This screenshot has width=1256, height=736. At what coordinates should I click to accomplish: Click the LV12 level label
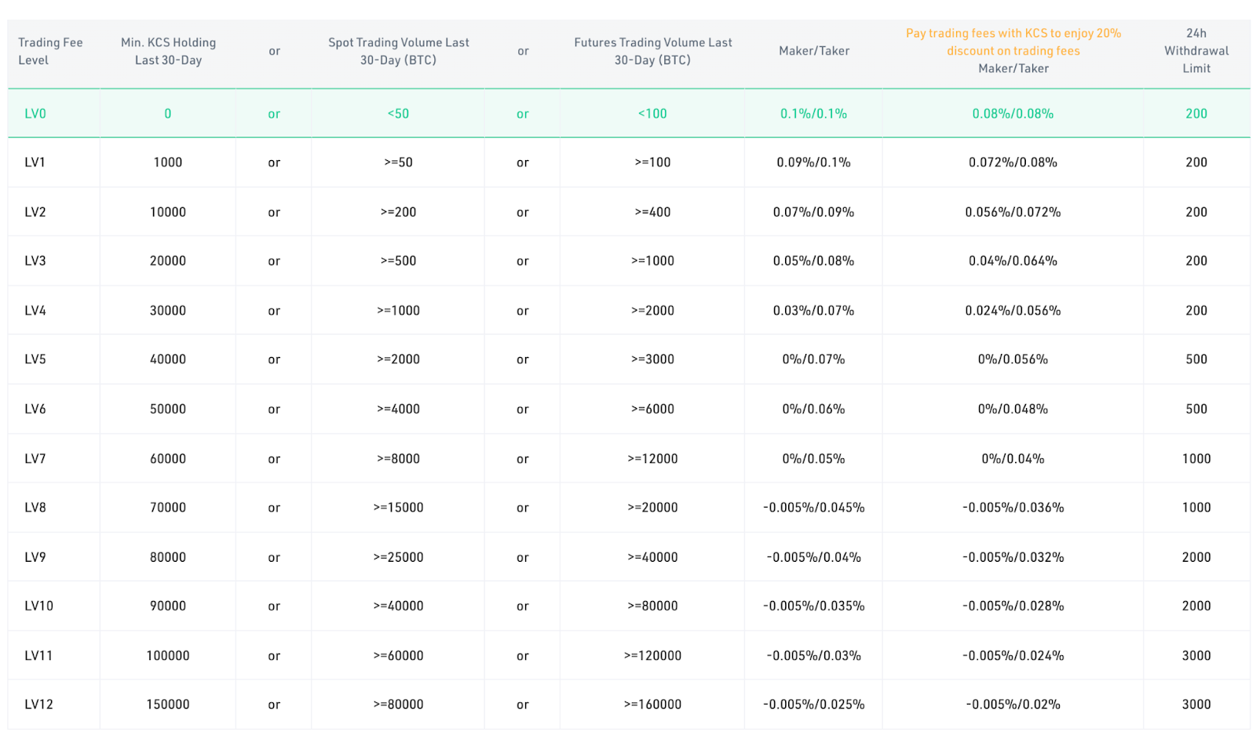pyautogui.click(x=38, y=705)
